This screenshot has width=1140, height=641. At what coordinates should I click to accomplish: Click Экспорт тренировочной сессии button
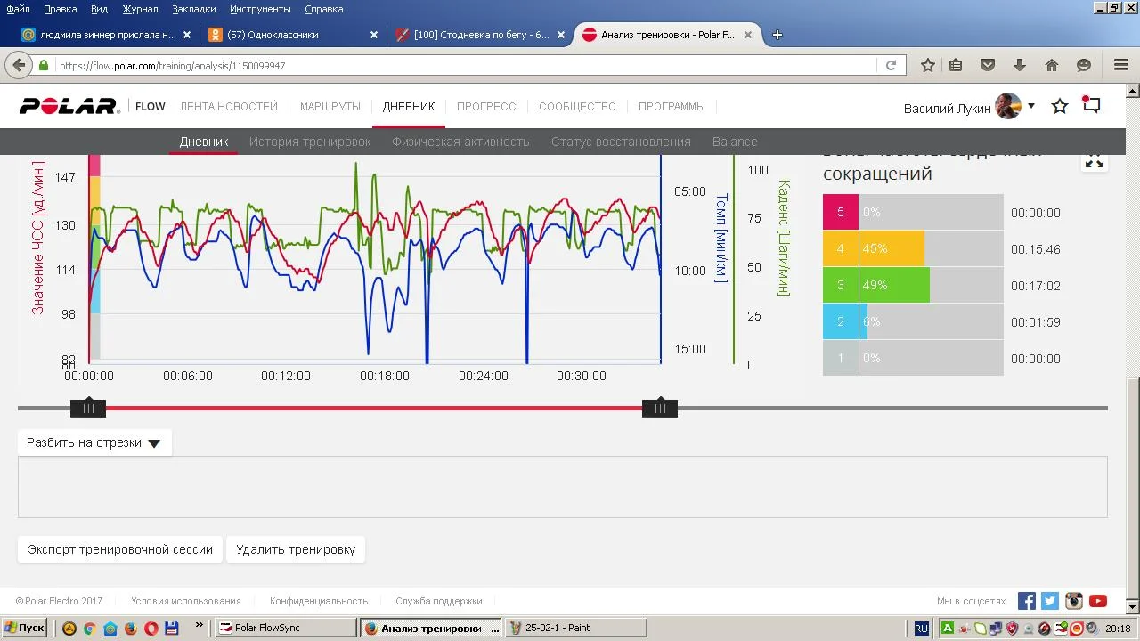pos(120,549)
